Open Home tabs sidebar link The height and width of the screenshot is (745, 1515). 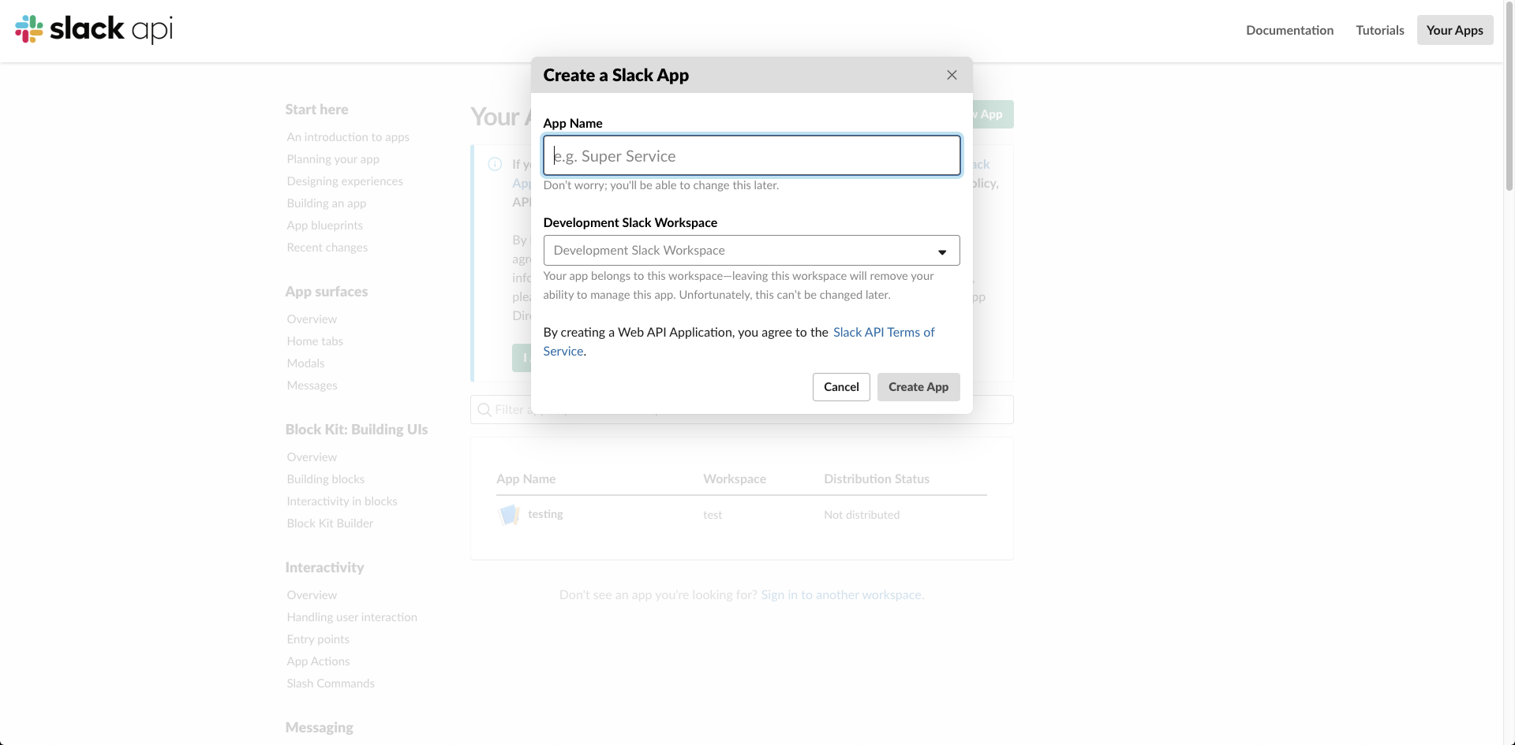coord(315,341)
